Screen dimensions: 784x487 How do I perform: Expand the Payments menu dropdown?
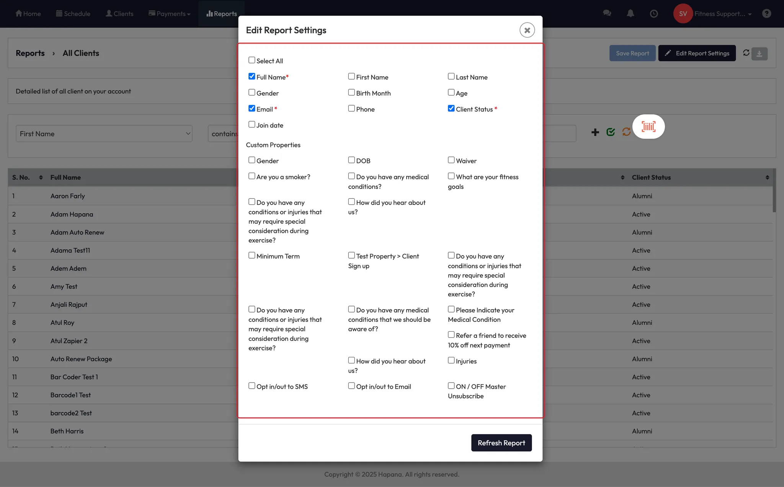170,14
